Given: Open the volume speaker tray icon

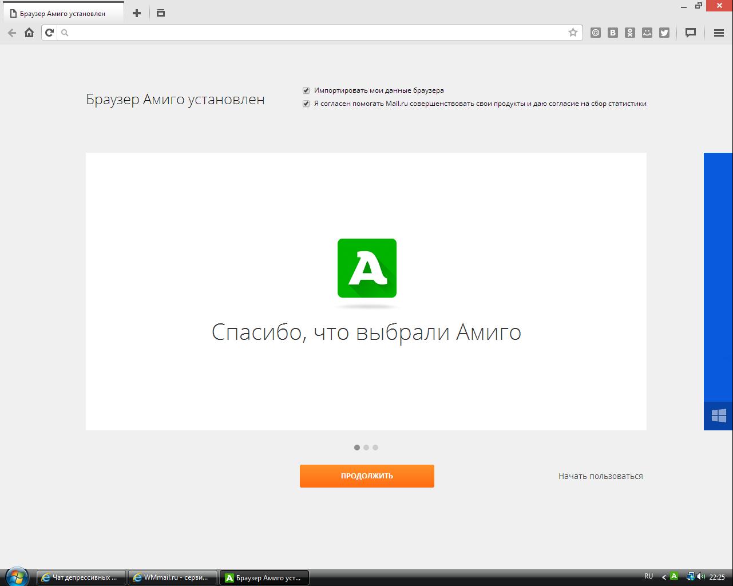Looking at the screenshot, I should point(701,577).
